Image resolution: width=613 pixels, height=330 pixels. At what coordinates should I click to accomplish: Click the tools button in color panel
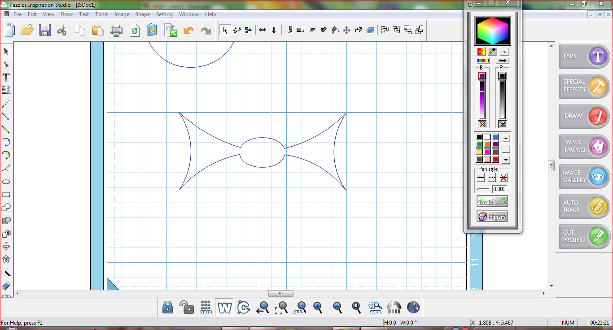pyautogui.click(x=492, y=202)
